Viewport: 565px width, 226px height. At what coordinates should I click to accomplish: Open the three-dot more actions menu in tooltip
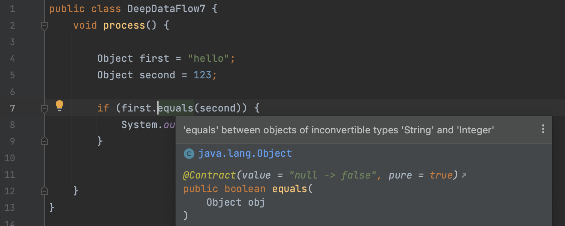(543, 129)
